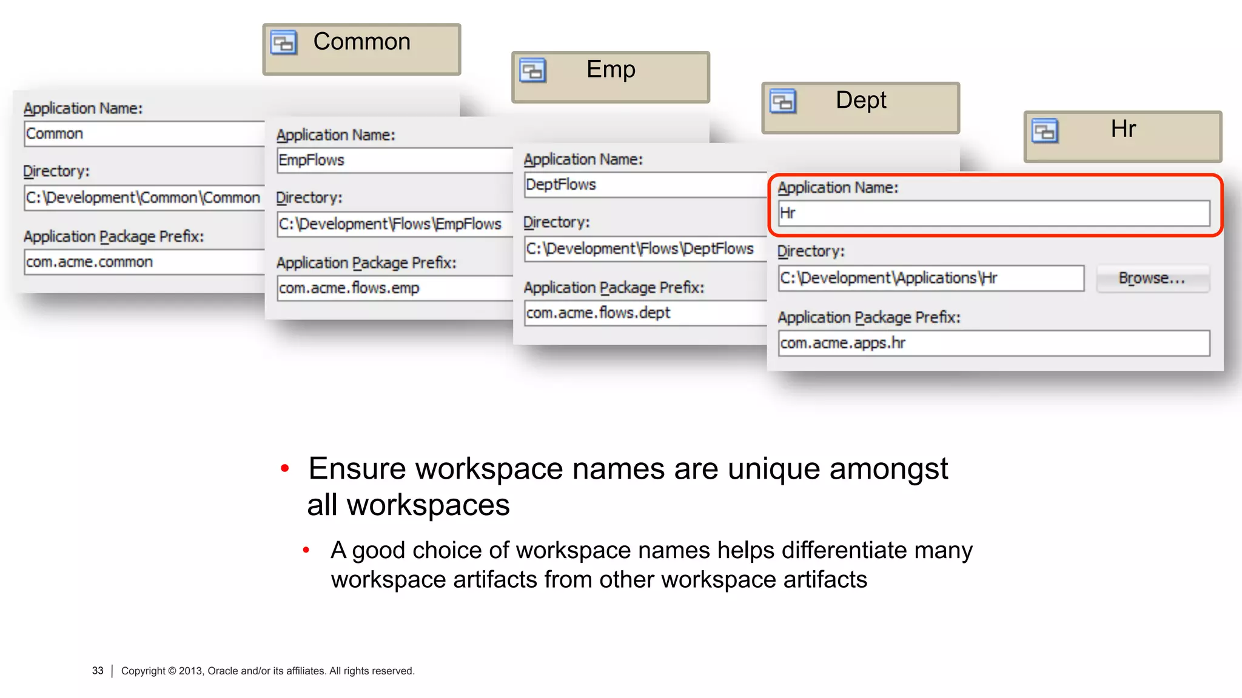
Task: Click the 'Directory:' label in Hr panel
Action: (811, 251)
